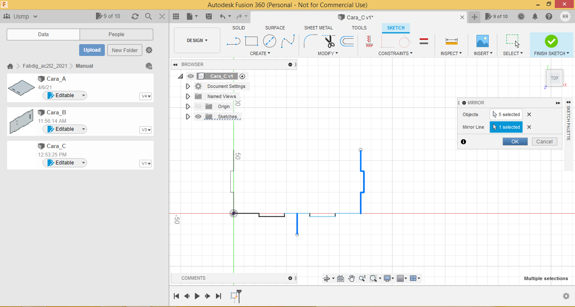
Task: Switch to the SURFACE tab
Action: (x=275, y=28)
